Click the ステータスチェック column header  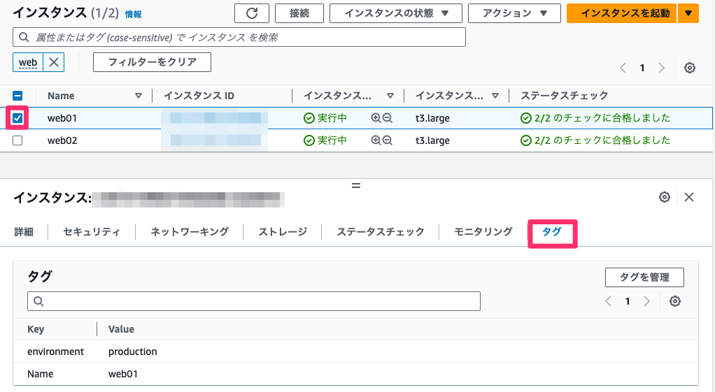tap(564, 96)
